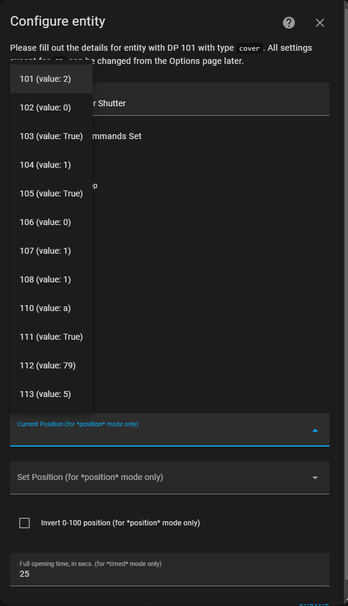Select option 102 (value: 0)
Viewport: 348px width, 606px height.
pyautogui.click(x=51, y=107)
